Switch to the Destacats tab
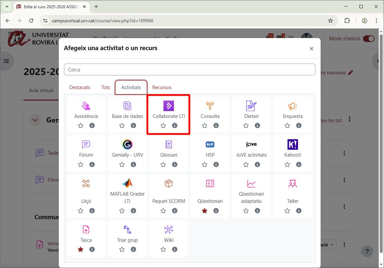 (x=80, y=87)
